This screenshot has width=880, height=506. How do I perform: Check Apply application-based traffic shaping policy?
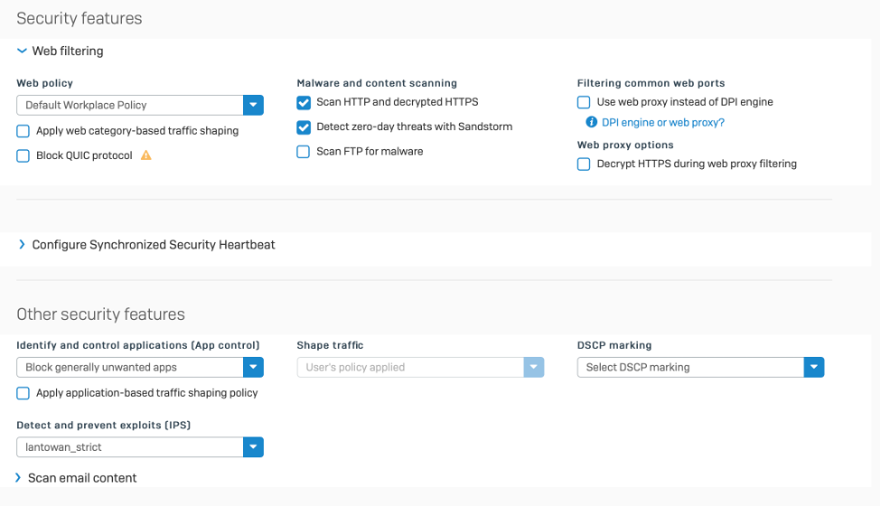[23, 393]
